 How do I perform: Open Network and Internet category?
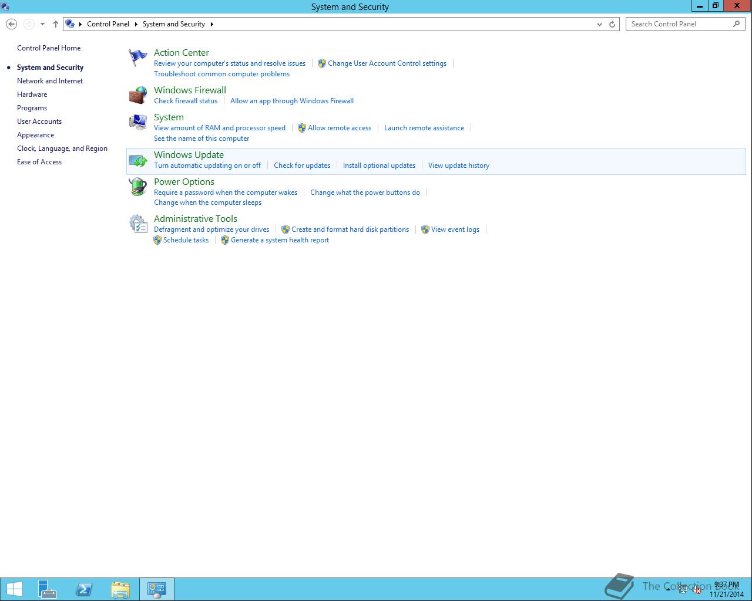click(x=50, y=81)
